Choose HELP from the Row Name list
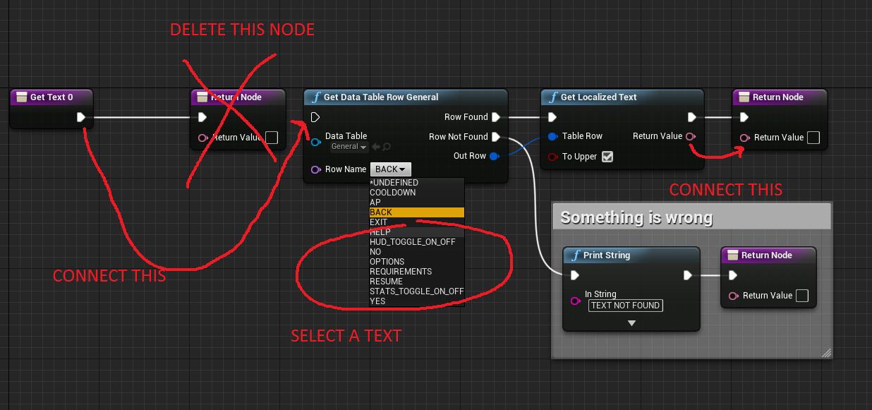This screenshot has width=872, height=410. (416, 232)
